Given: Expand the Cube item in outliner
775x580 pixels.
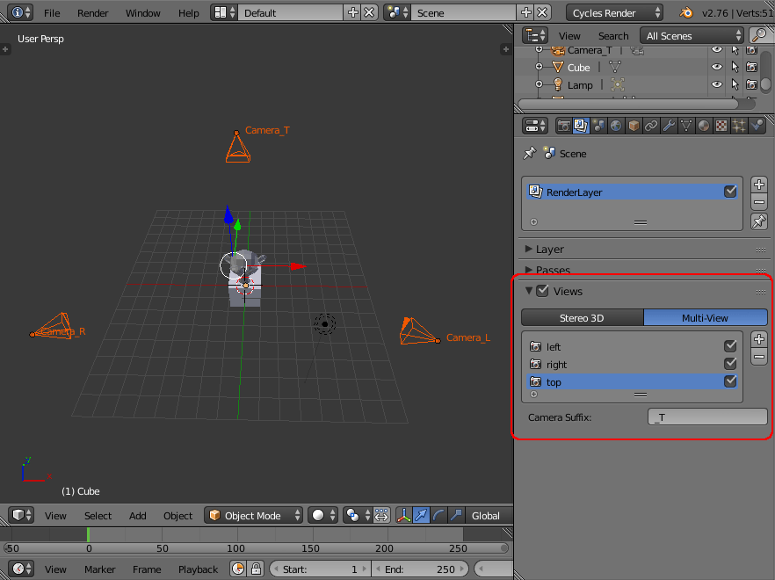Looking at the screenshot, I should tap(539, 67).
